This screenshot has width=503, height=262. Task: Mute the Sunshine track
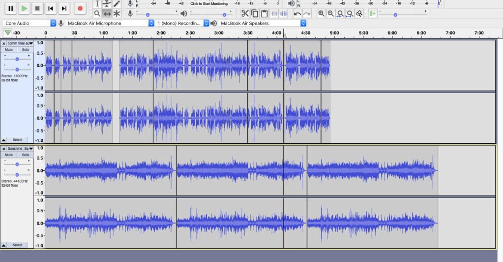point(9,155)
